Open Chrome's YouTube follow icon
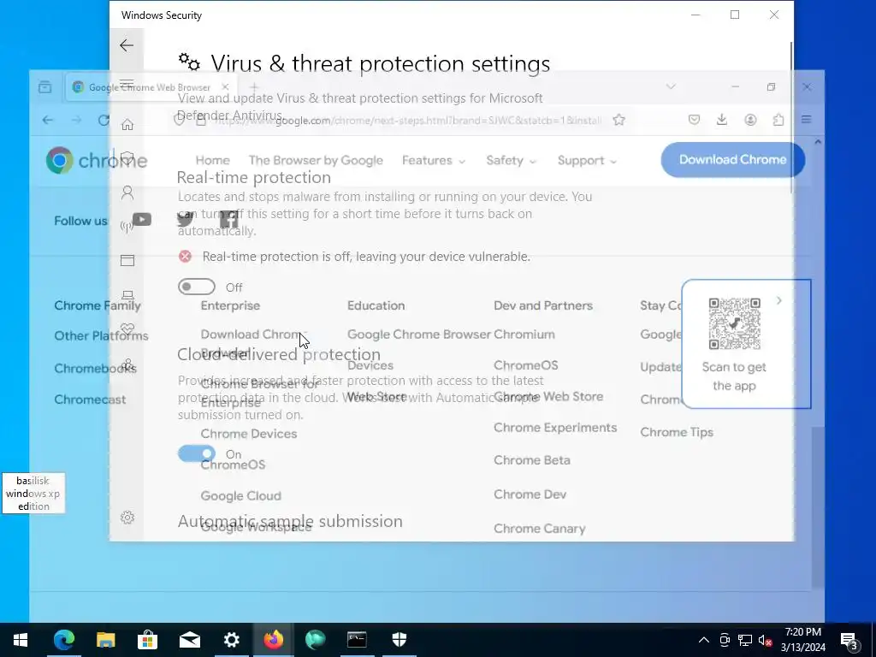This screenshot has width=876, height=657. pos(142,220)
